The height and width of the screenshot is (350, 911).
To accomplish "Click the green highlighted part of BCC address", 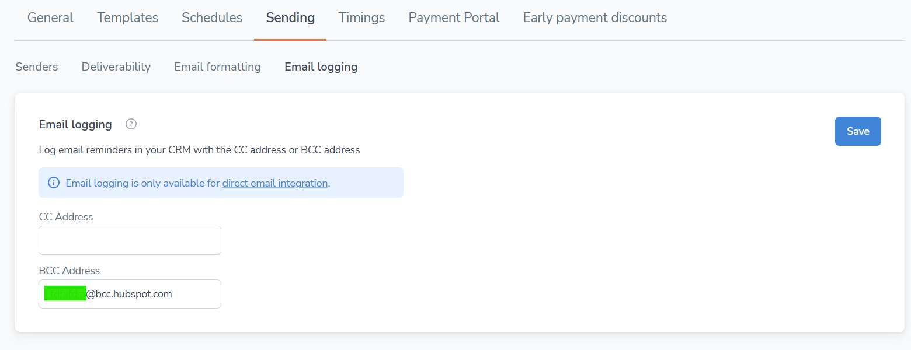I will click(65, 293).
